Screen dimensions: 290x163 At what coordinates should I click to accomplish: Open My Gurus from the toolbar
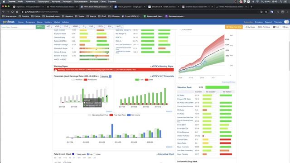tap(250, 27)
